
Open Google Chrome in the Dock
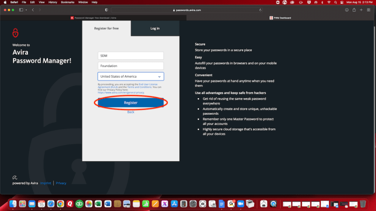click(x=60, y=204)
